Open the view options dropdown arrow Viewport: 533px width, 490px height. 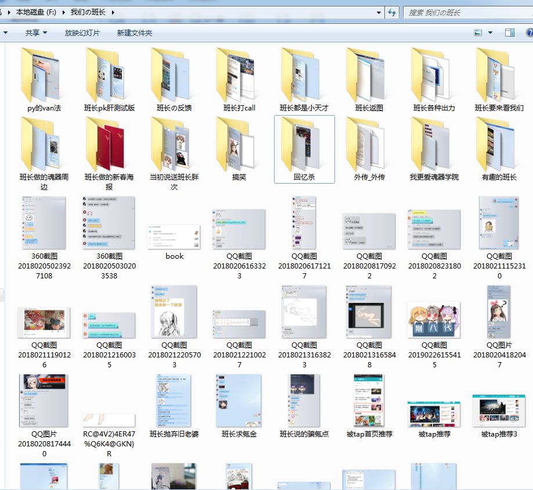tap(490, 33)
